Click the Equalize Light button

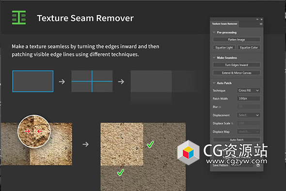pos(224,48)
